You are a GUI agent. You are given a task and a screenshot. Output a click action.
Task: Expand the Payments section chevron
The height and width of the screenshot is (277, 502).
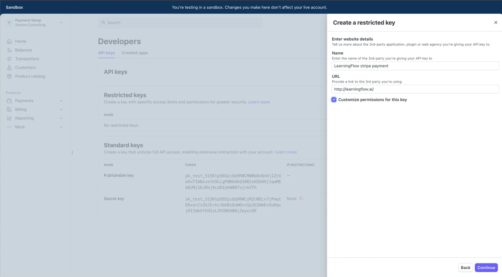pos(61,101)
